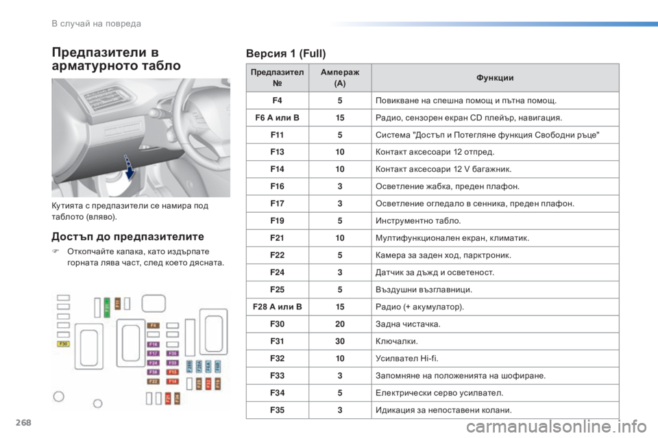Viewport: 658px width, 438px height.
Task: Click 'Мултифункционален екран, климатик.' text
Action: coord(452,237)
